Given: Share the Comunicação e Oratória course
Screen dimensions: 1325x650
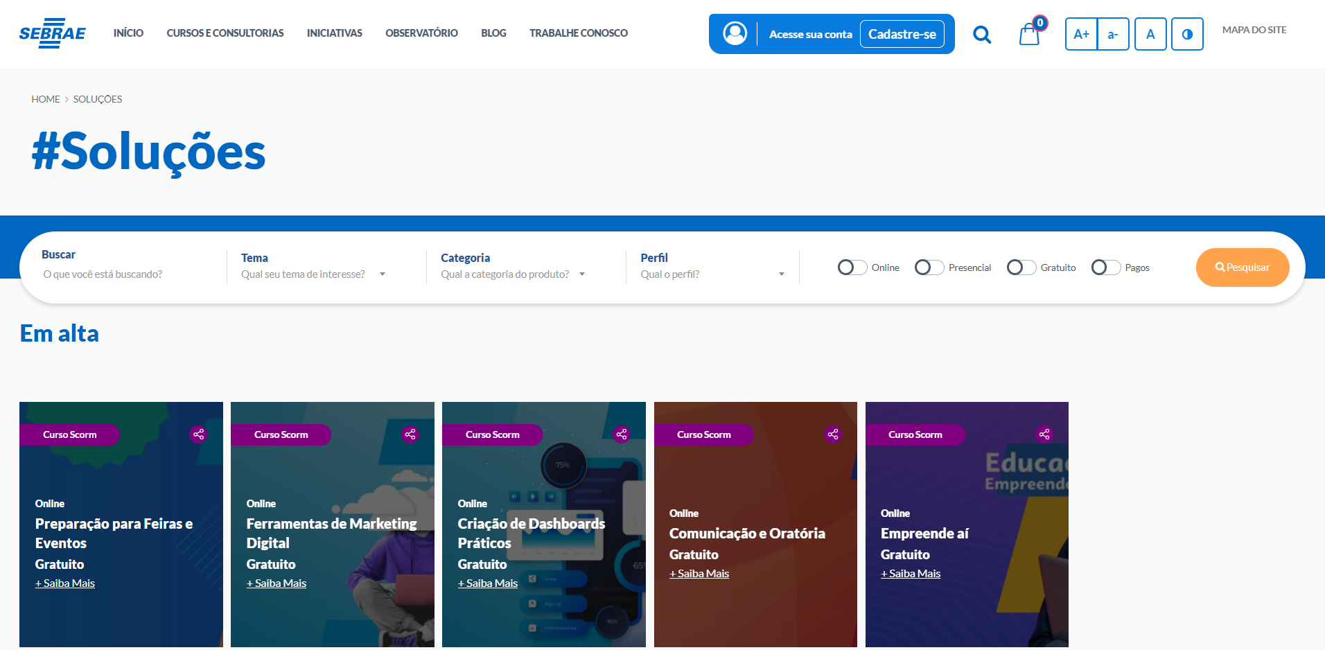Looking at the screenshot, I should (833, 434).
